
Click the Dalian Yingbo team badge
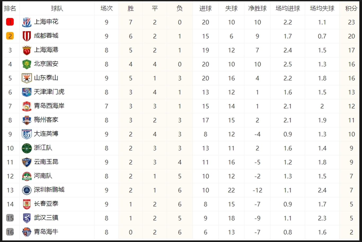pyautogui.click(x=27, y=134)
